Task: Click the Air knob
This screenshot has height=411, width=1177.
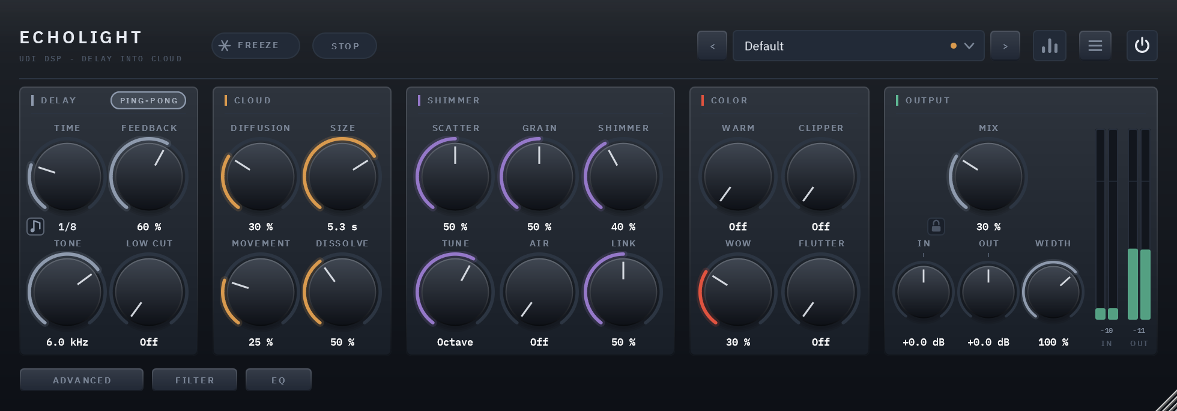Action: tap(539, 292)
